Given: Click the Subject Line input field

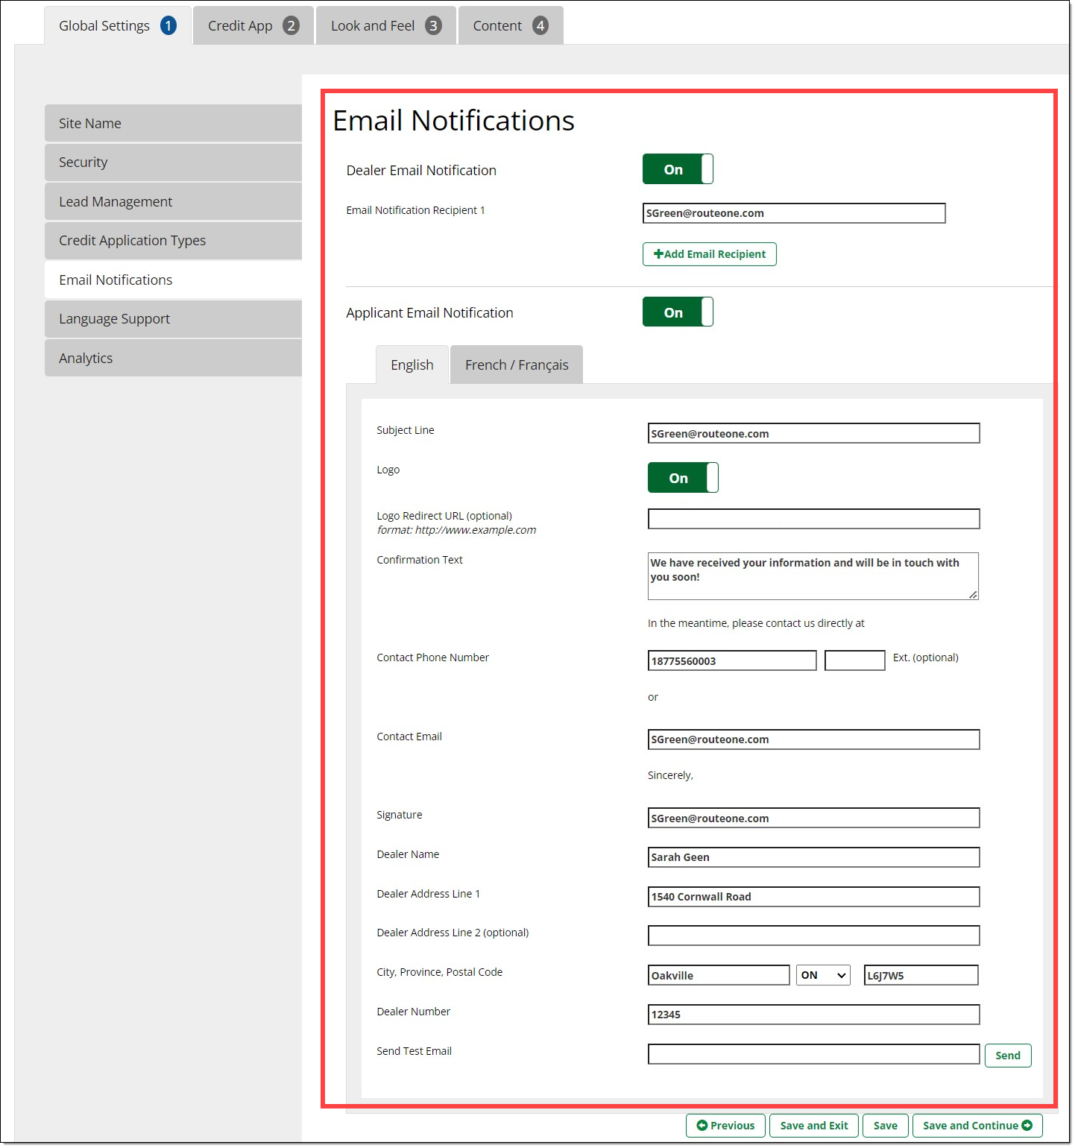Looking at the screenshot, I should (813, 434).
